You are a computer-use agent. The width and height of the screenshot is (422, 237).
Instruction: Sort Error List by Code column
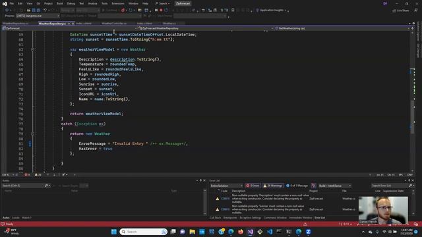(x=224, y=191)
